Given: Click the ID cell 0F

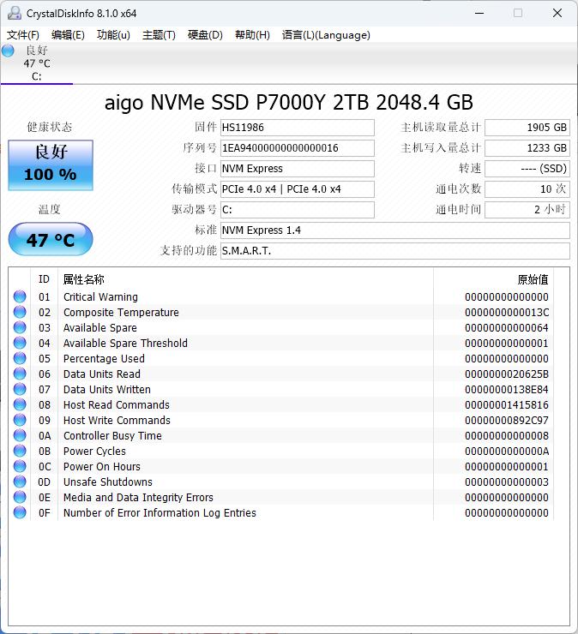Looking at the screenshot, I should tap(45, 512).
